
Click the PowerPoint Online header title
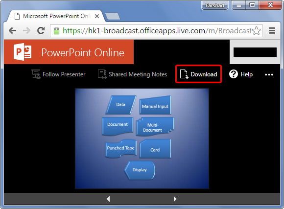pos(83,52)
